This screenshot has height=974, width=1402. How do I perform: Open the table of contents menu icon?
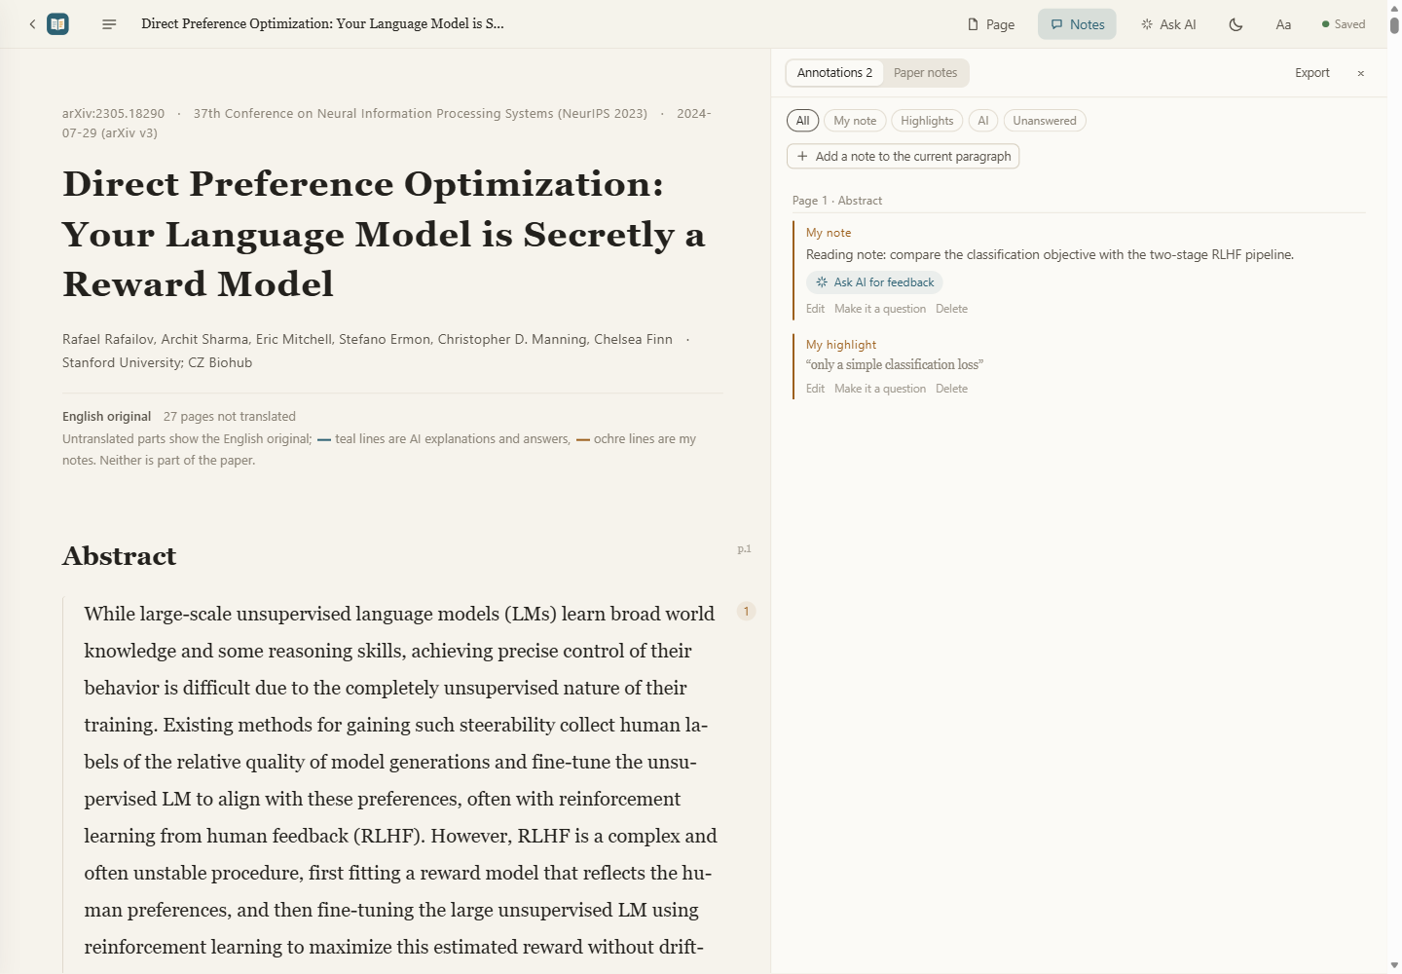coord(109,24)
